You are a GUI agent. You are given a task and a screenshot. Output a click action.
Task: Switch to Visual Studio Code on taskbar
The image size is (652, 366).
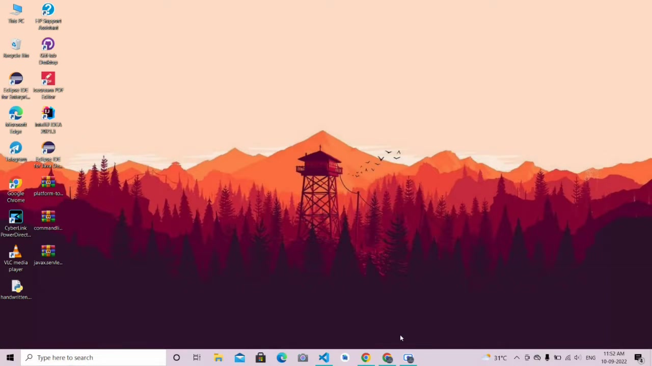[x=324, y=357]
